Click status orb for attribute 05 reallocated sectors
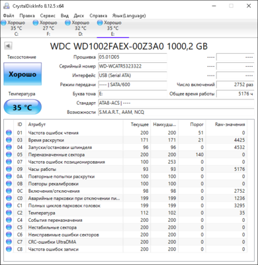This screenshot has width=258, height=265. point(9,154)
